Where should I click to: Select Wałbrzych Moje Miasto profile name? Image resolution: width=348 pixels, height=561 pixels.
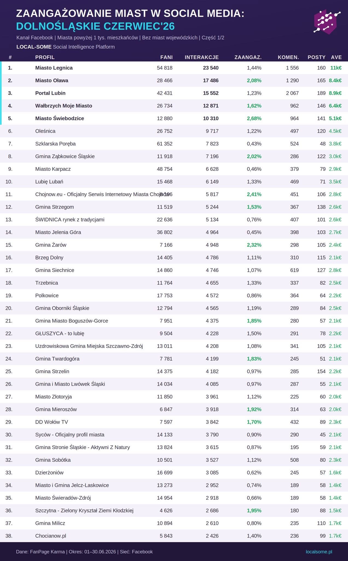tap(64, 106)
